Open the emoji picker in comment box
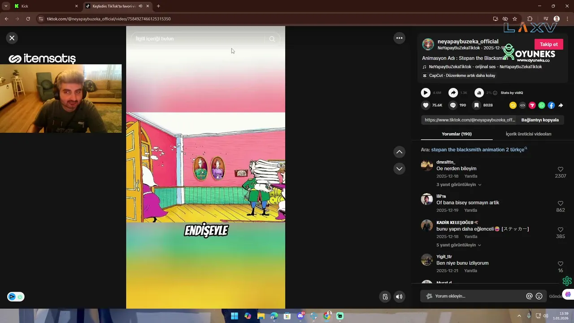574x323 pixels. point(539,296)
